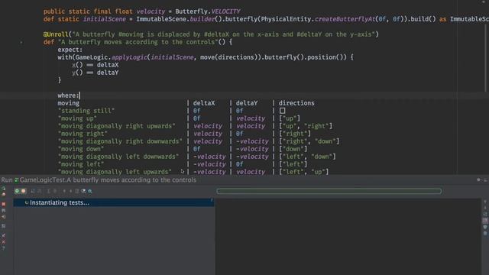Export test results from Run toolbar
Viewport: 489px width, 275px height.
pyautogui.click(x=77, y=191)
